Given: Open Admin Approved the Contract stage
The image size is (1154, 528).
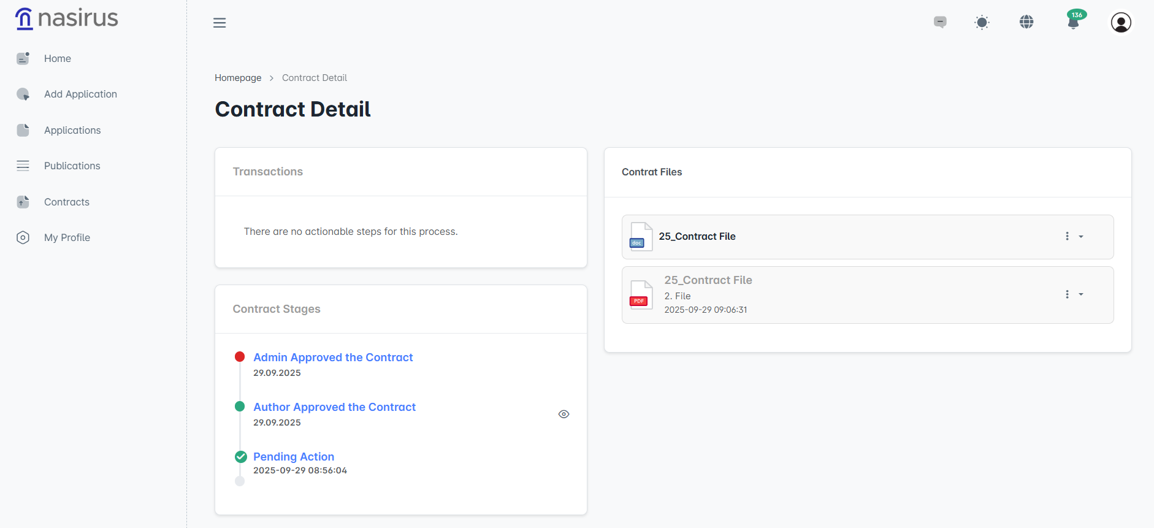Looking at the screenshot, I should 333,358.
